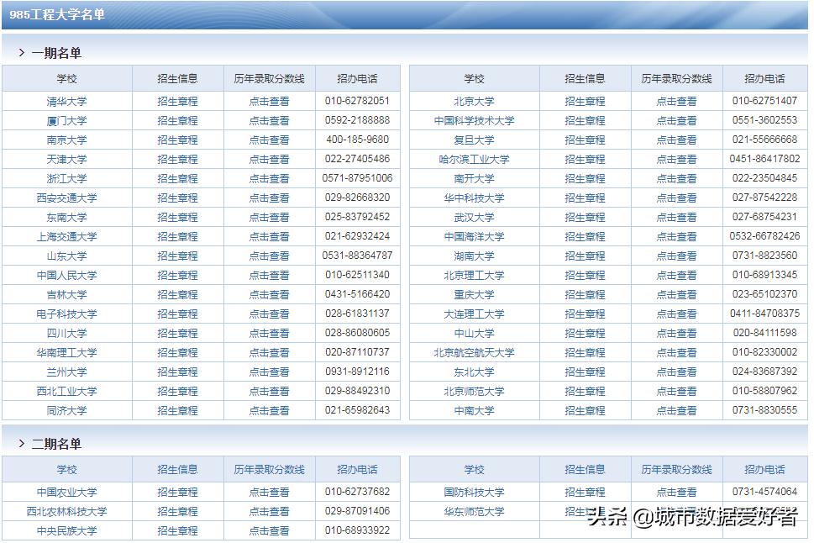Click the 北京航空航天大学 link

(x=475, y=352)
